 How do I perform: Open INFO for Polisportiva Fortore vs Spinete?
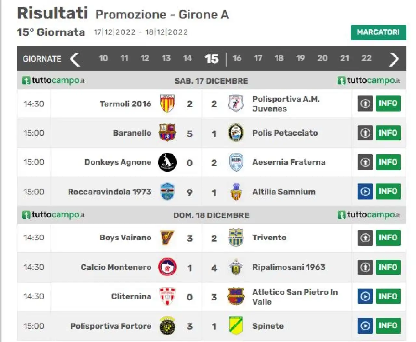pos(388,325)
